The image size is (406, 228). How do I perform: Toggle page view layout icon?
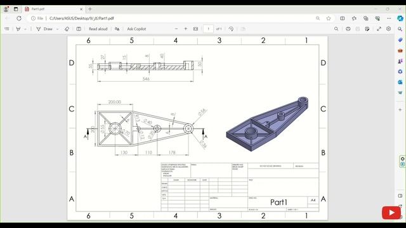click(x=79, y=29)
